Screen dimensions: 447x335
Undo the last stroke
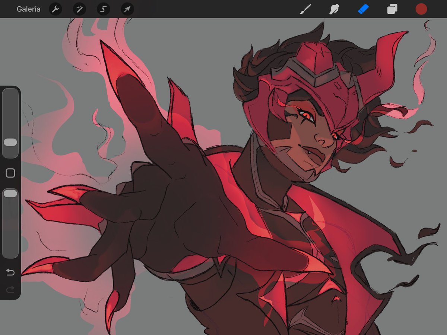coord(10,272)
